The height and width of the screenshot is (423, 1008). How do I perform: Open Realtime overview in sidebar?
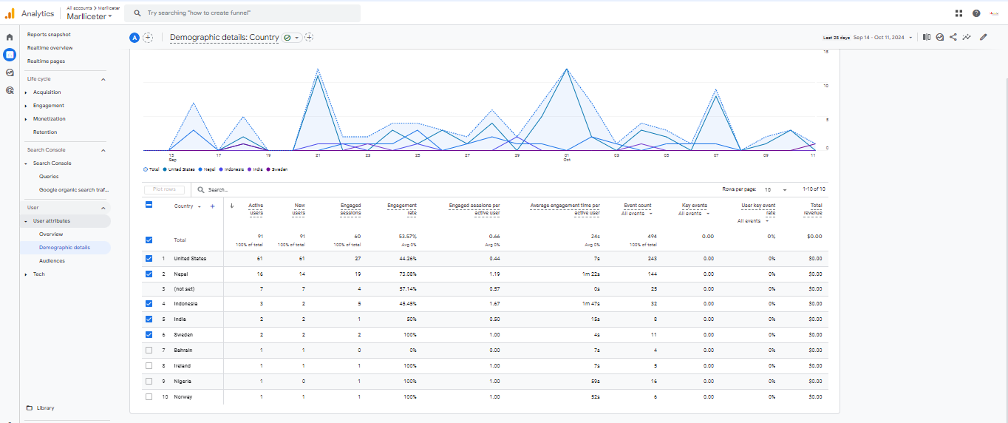point(50,48)
